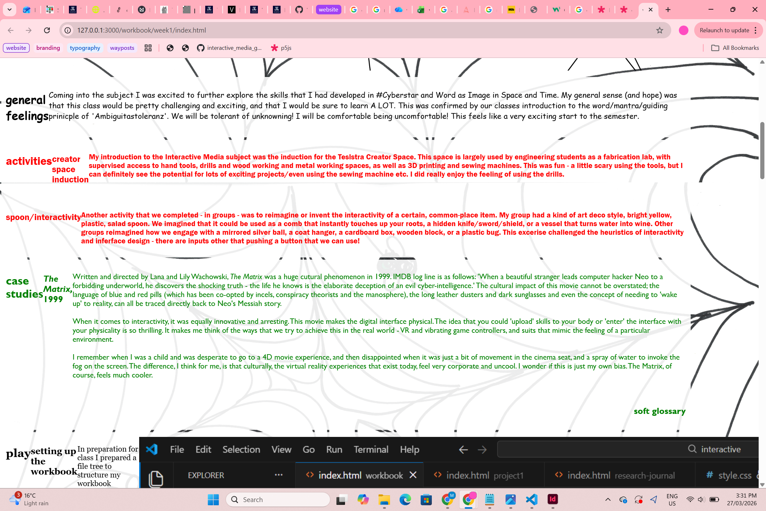Open the GitHub tab in tab strip
This screenshot has width=766, height=511.
click(299, 10)
